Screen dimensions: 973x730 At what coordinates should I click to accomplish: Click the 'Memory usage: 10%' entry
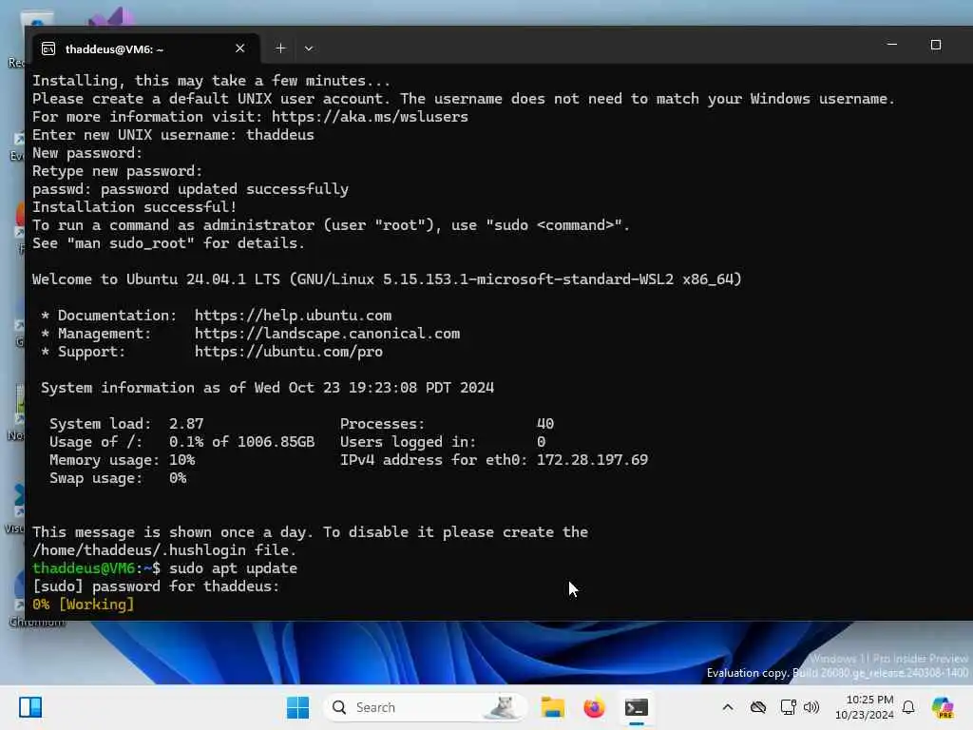point(123,460)
